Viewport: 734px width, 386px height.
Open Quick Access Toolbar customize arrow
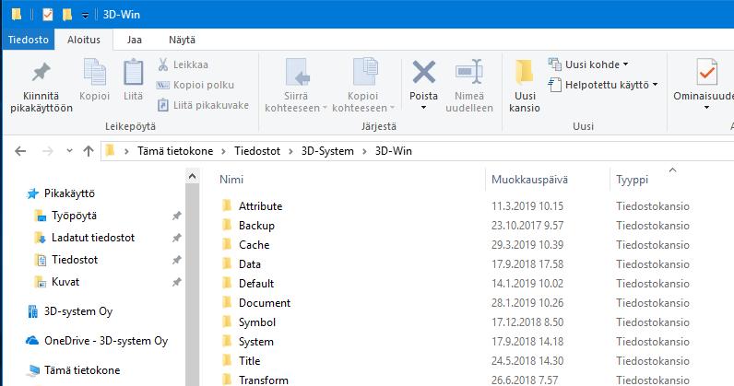pos(85,16)
